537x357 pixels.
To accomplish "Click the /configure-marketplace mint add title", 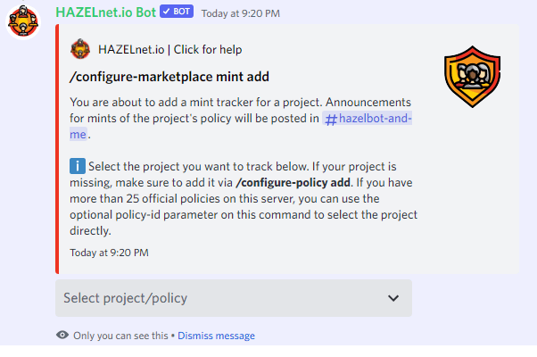I will [x=169, y=77].
